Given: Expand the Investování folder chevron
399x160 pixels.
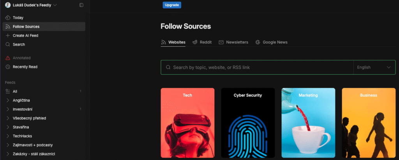Looking at the screenshot, I should (8, 109).
